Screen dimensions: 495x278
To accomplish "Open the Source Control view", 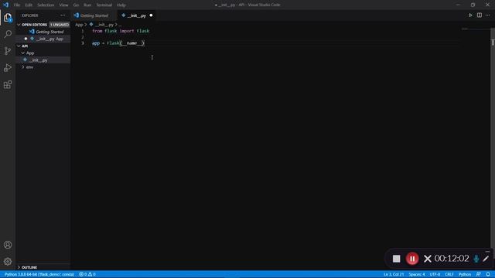I will [x=8, y=51].
